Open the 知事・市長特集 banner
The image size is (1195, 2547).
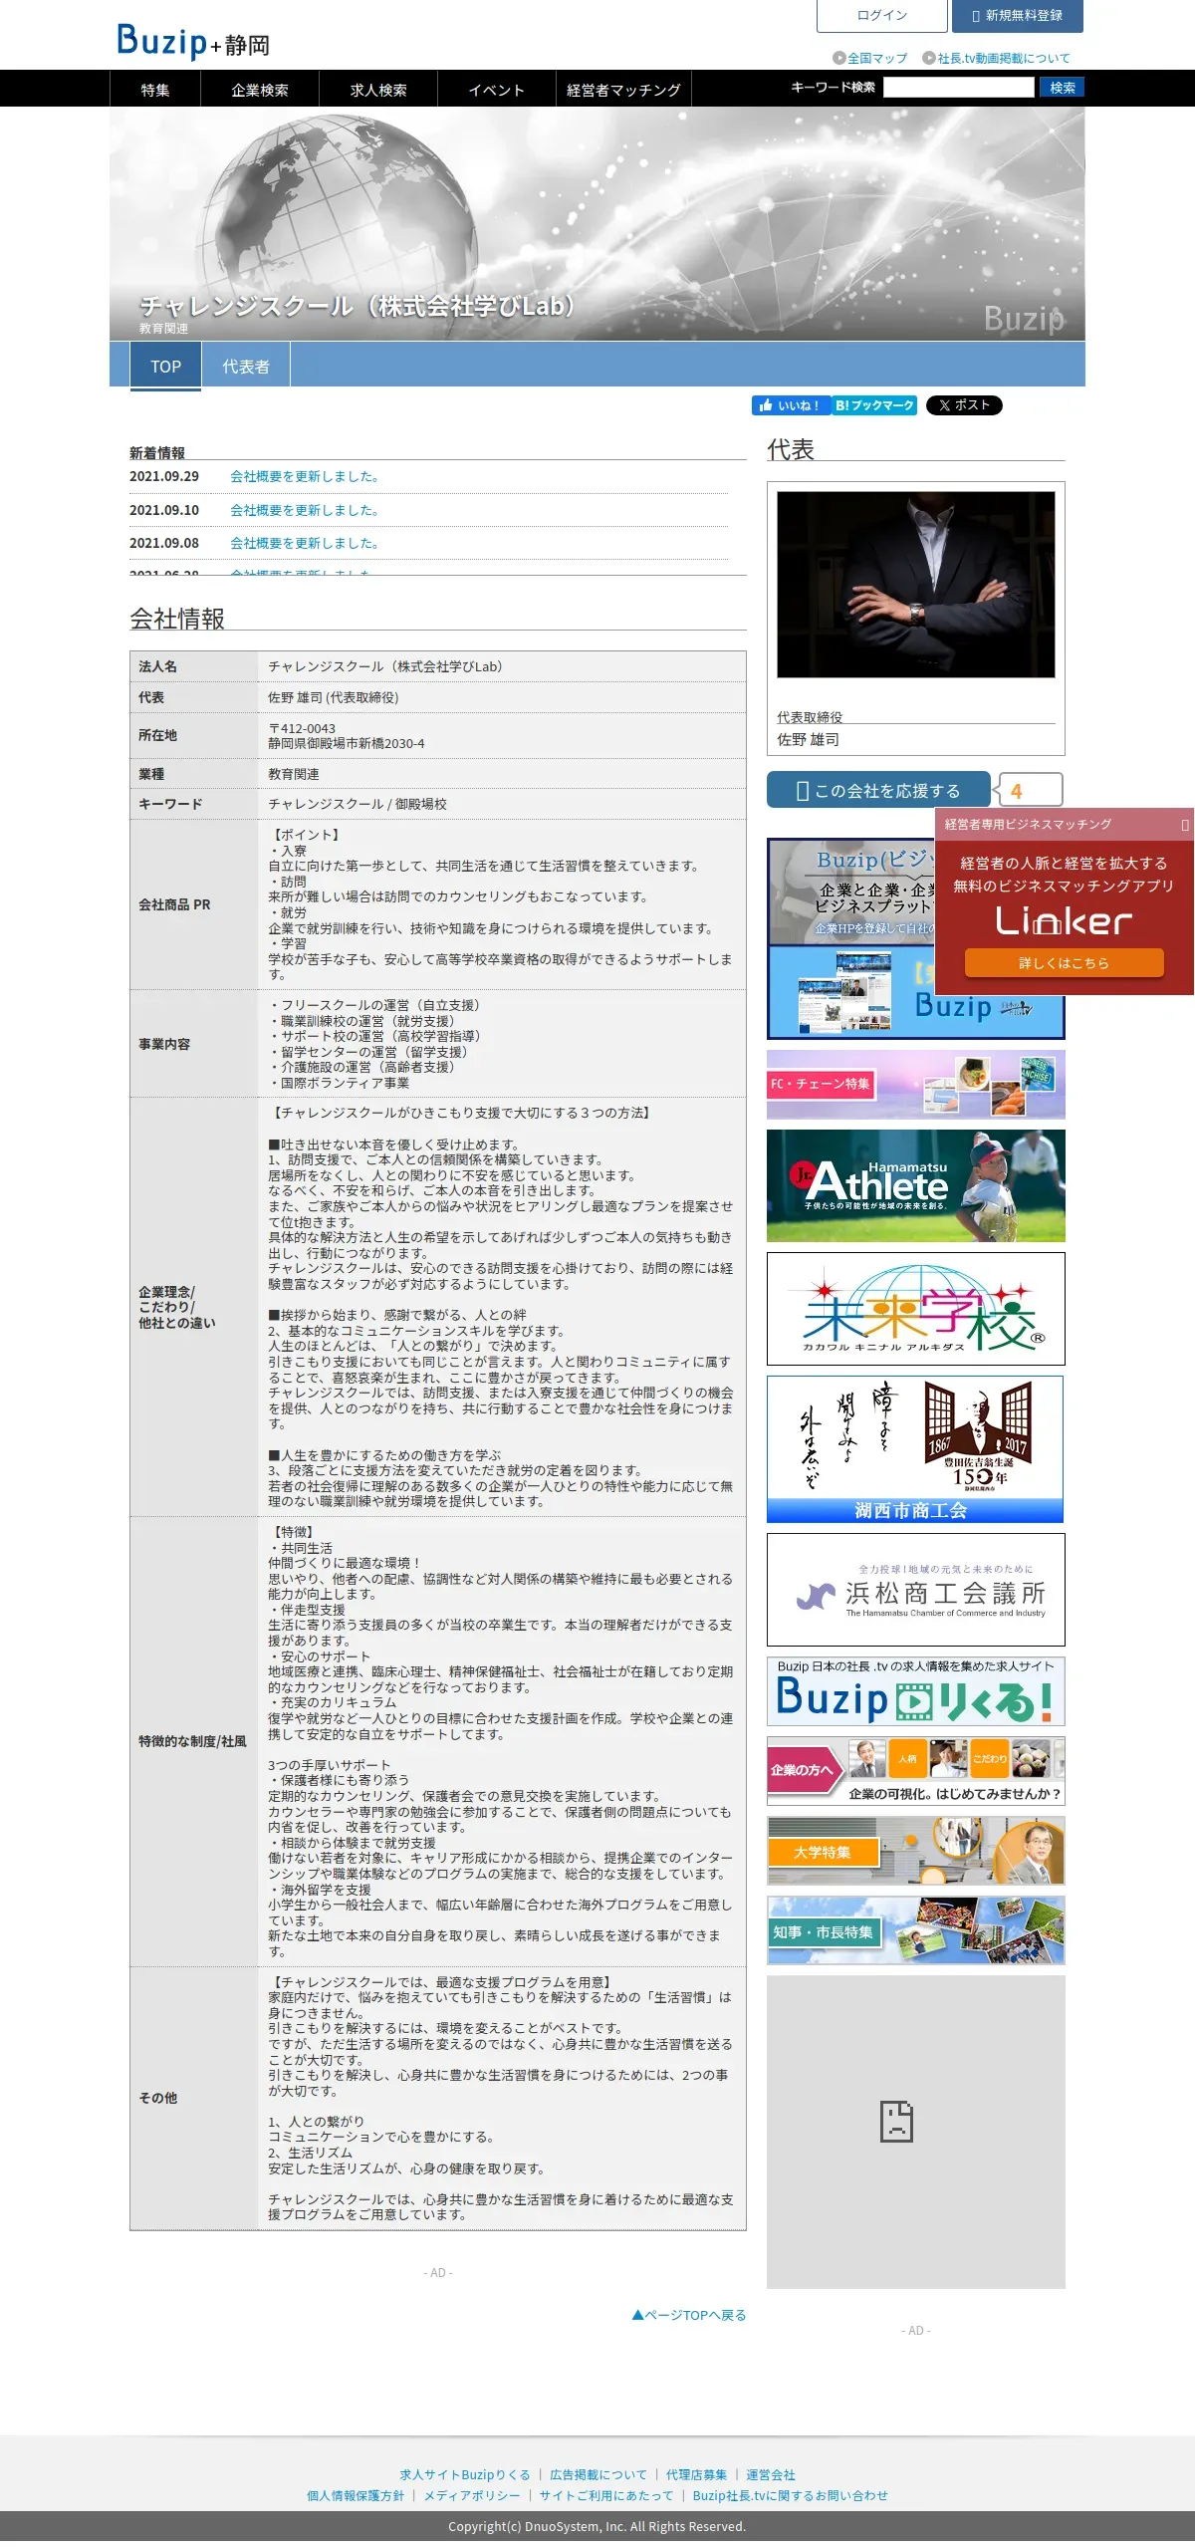915,1930
